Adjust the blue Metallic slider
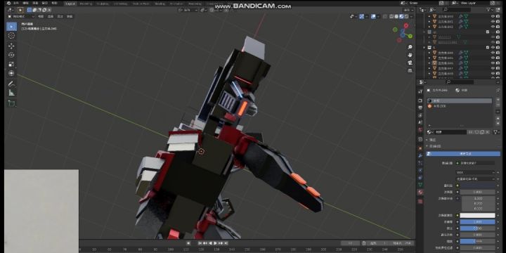Screen dimensions: 506x253 click(477, 221)
